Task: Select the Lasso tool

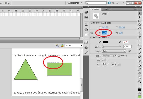Action: pyautogui.click(x=140, y=29)
